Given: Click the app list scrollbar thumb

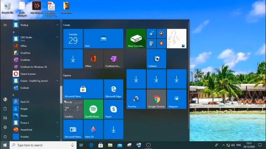Looking at the screenshot, I should [61, 95].
